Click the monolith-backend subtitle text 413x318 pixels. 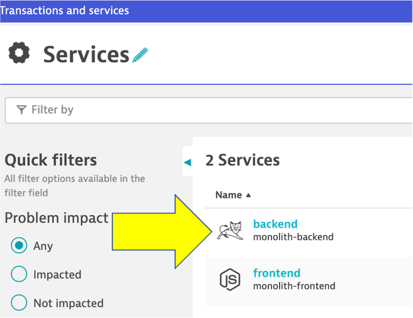point(293,237)
